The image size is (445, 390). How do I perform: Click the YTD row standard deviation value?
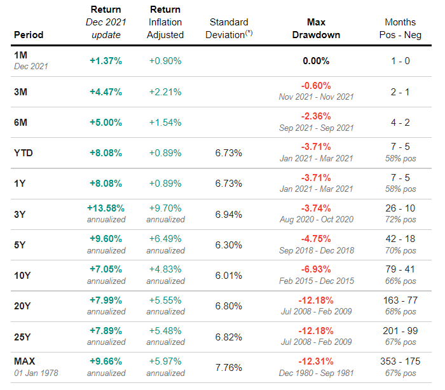229,153
